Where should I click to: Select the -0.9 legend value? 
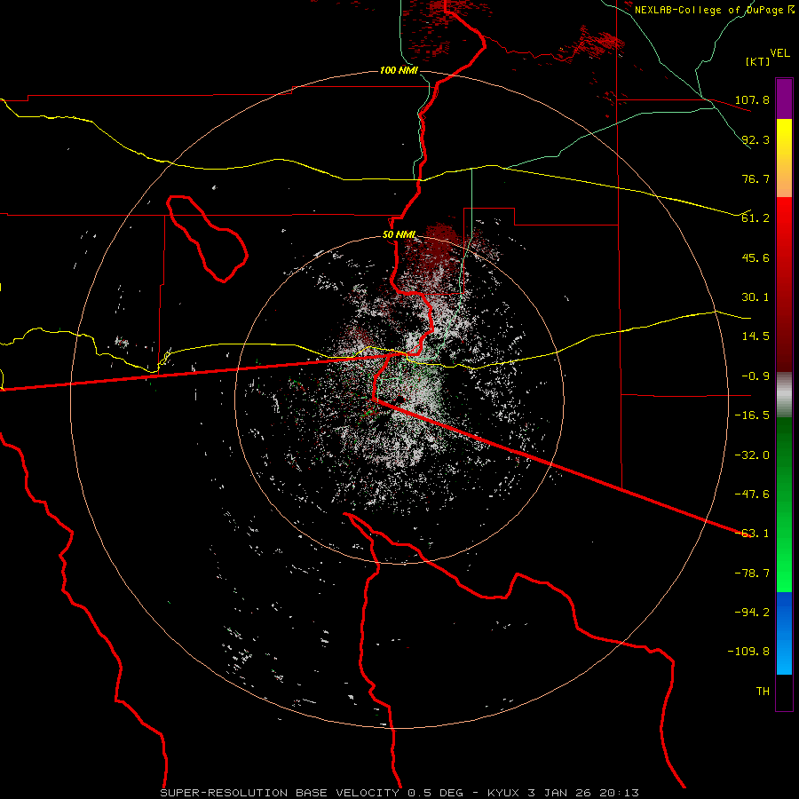(752, 376)
